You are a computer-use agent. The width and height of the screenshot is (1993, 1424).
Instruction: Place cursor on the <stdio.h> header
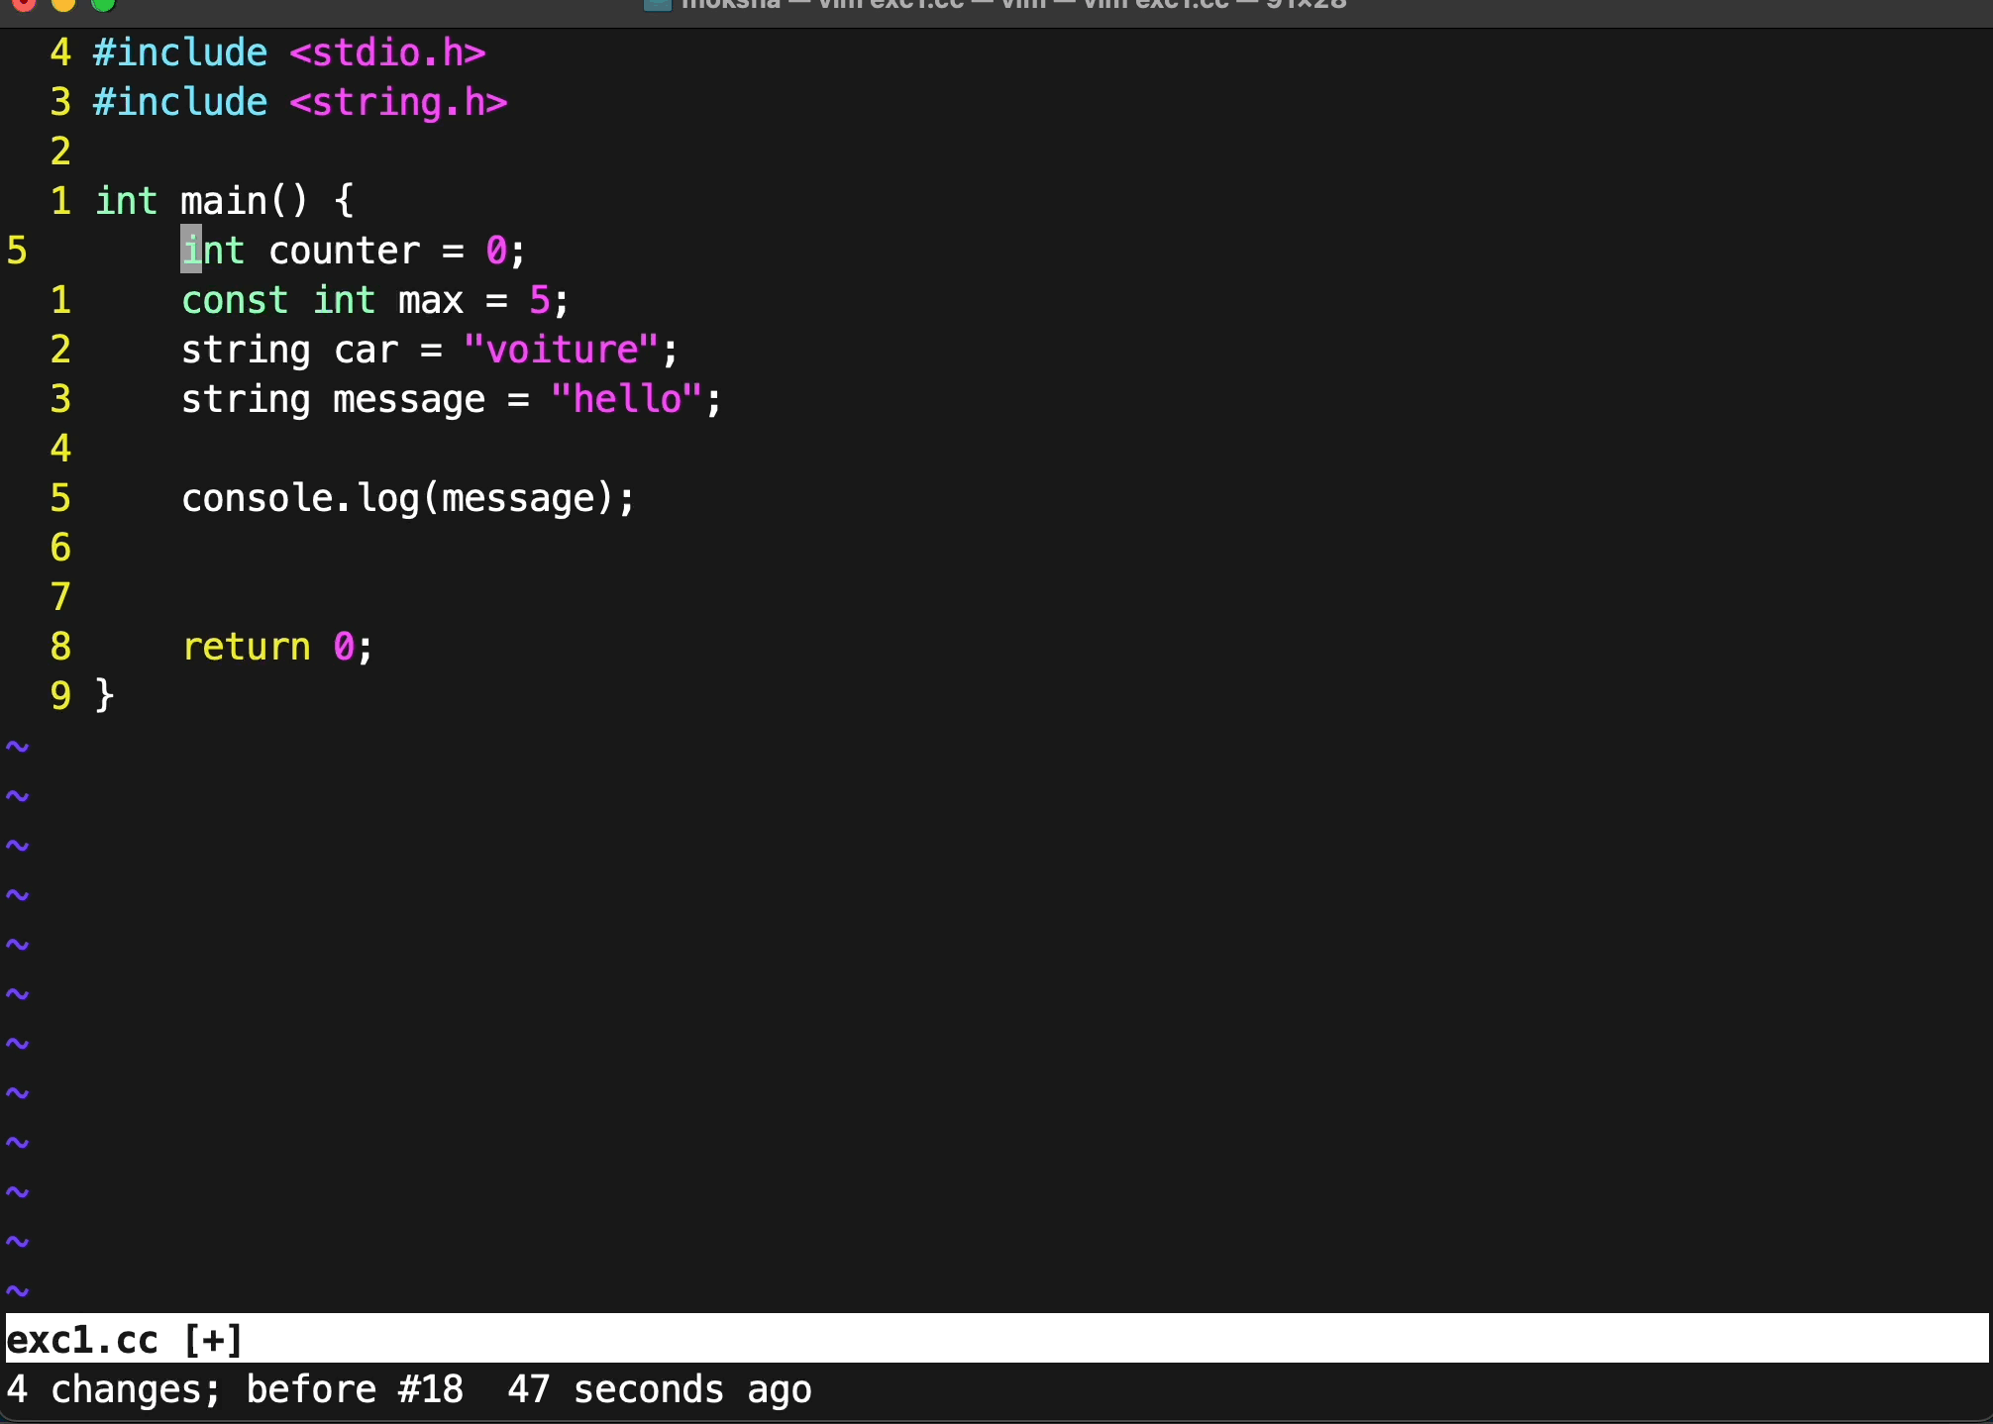[387, 52]
